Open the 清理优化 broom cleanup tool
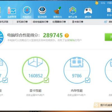112x112 pixels. (x=57, y=12)
